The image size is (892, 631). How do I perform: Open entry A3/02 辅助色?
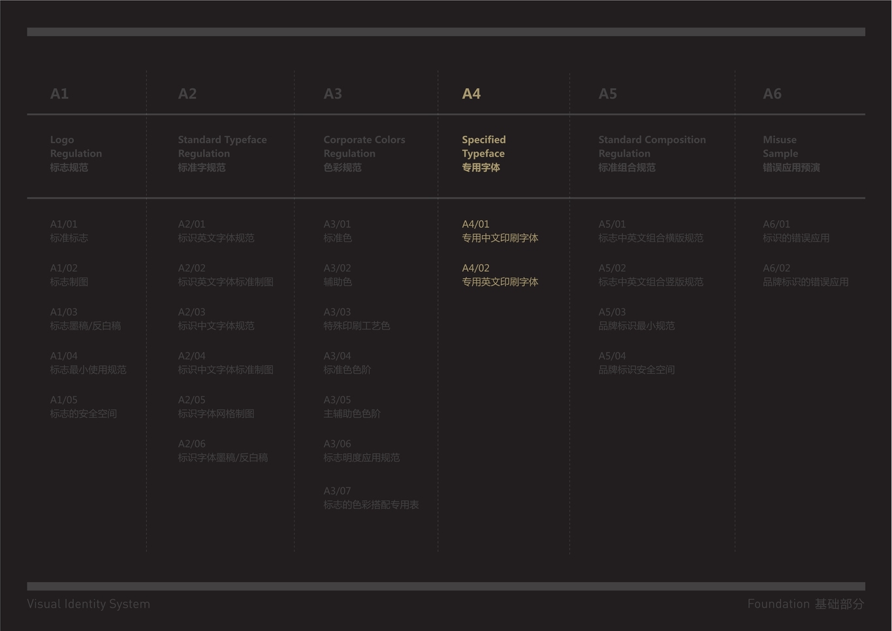pos(338,275)
